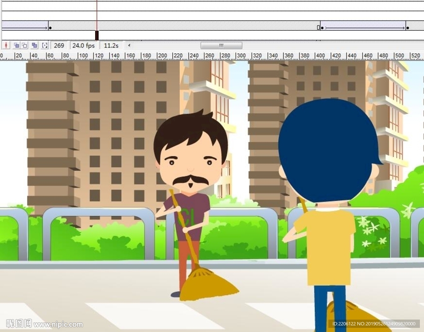Click the light-purple tween span on the left
Screen dimensions: 424x332
25,25
